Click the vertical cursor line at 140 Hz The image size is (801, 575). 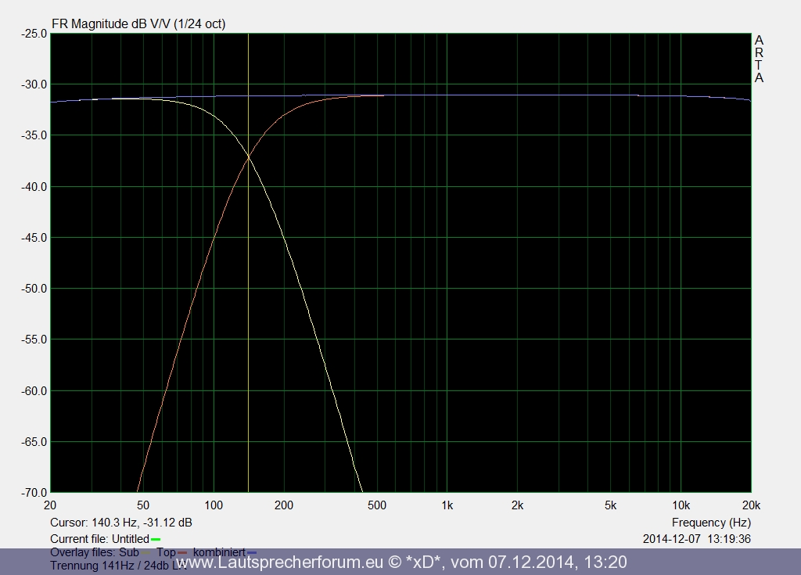point(249,313)
